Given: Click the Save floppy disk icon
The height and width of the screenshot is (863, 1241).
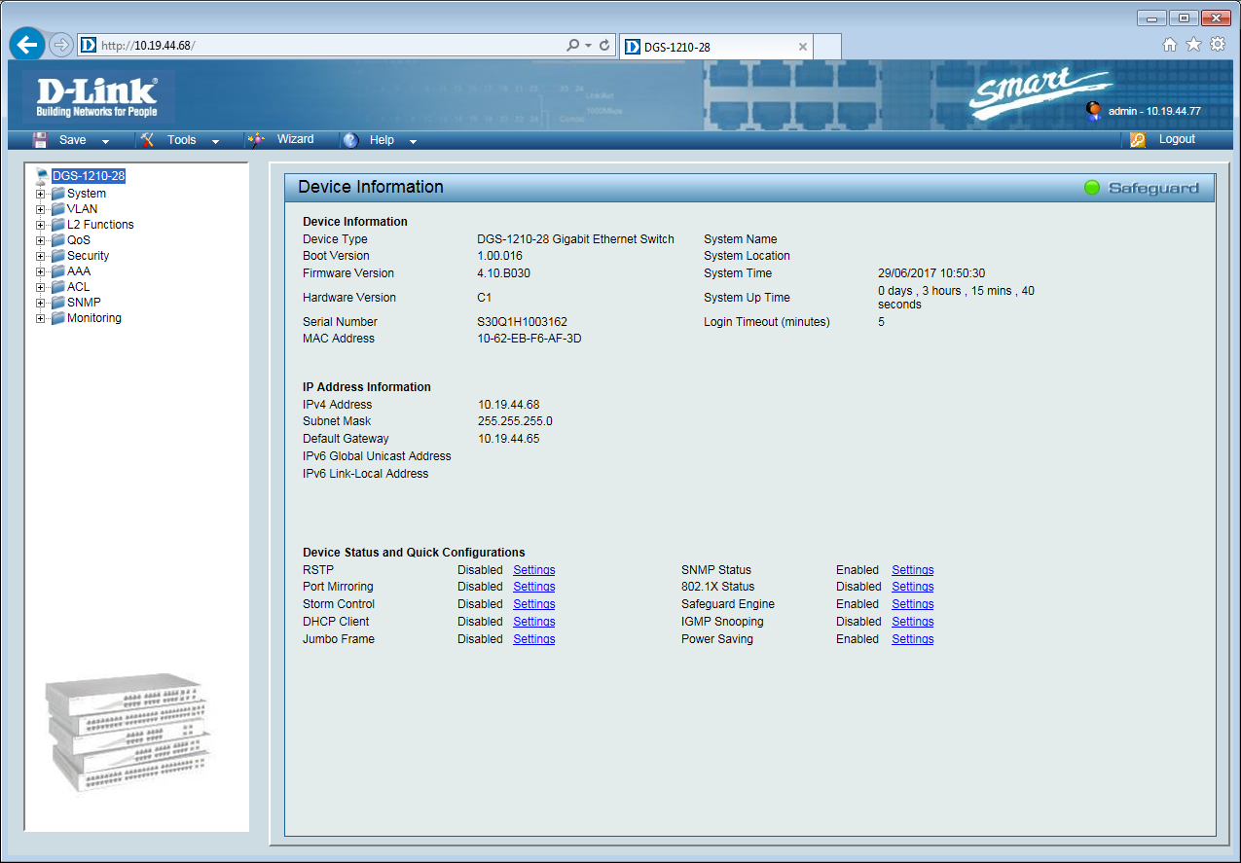Looking at the screenshot, I should [40, 140].
